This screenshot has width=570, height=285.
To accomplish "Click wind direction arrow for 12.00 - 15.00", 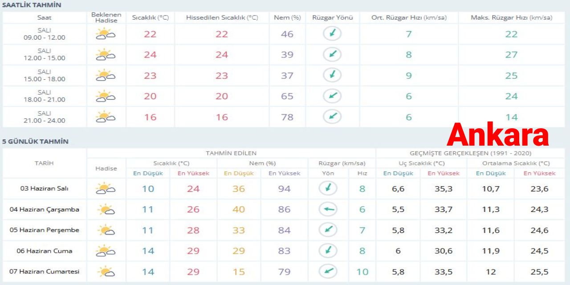I will click(332, 55).
